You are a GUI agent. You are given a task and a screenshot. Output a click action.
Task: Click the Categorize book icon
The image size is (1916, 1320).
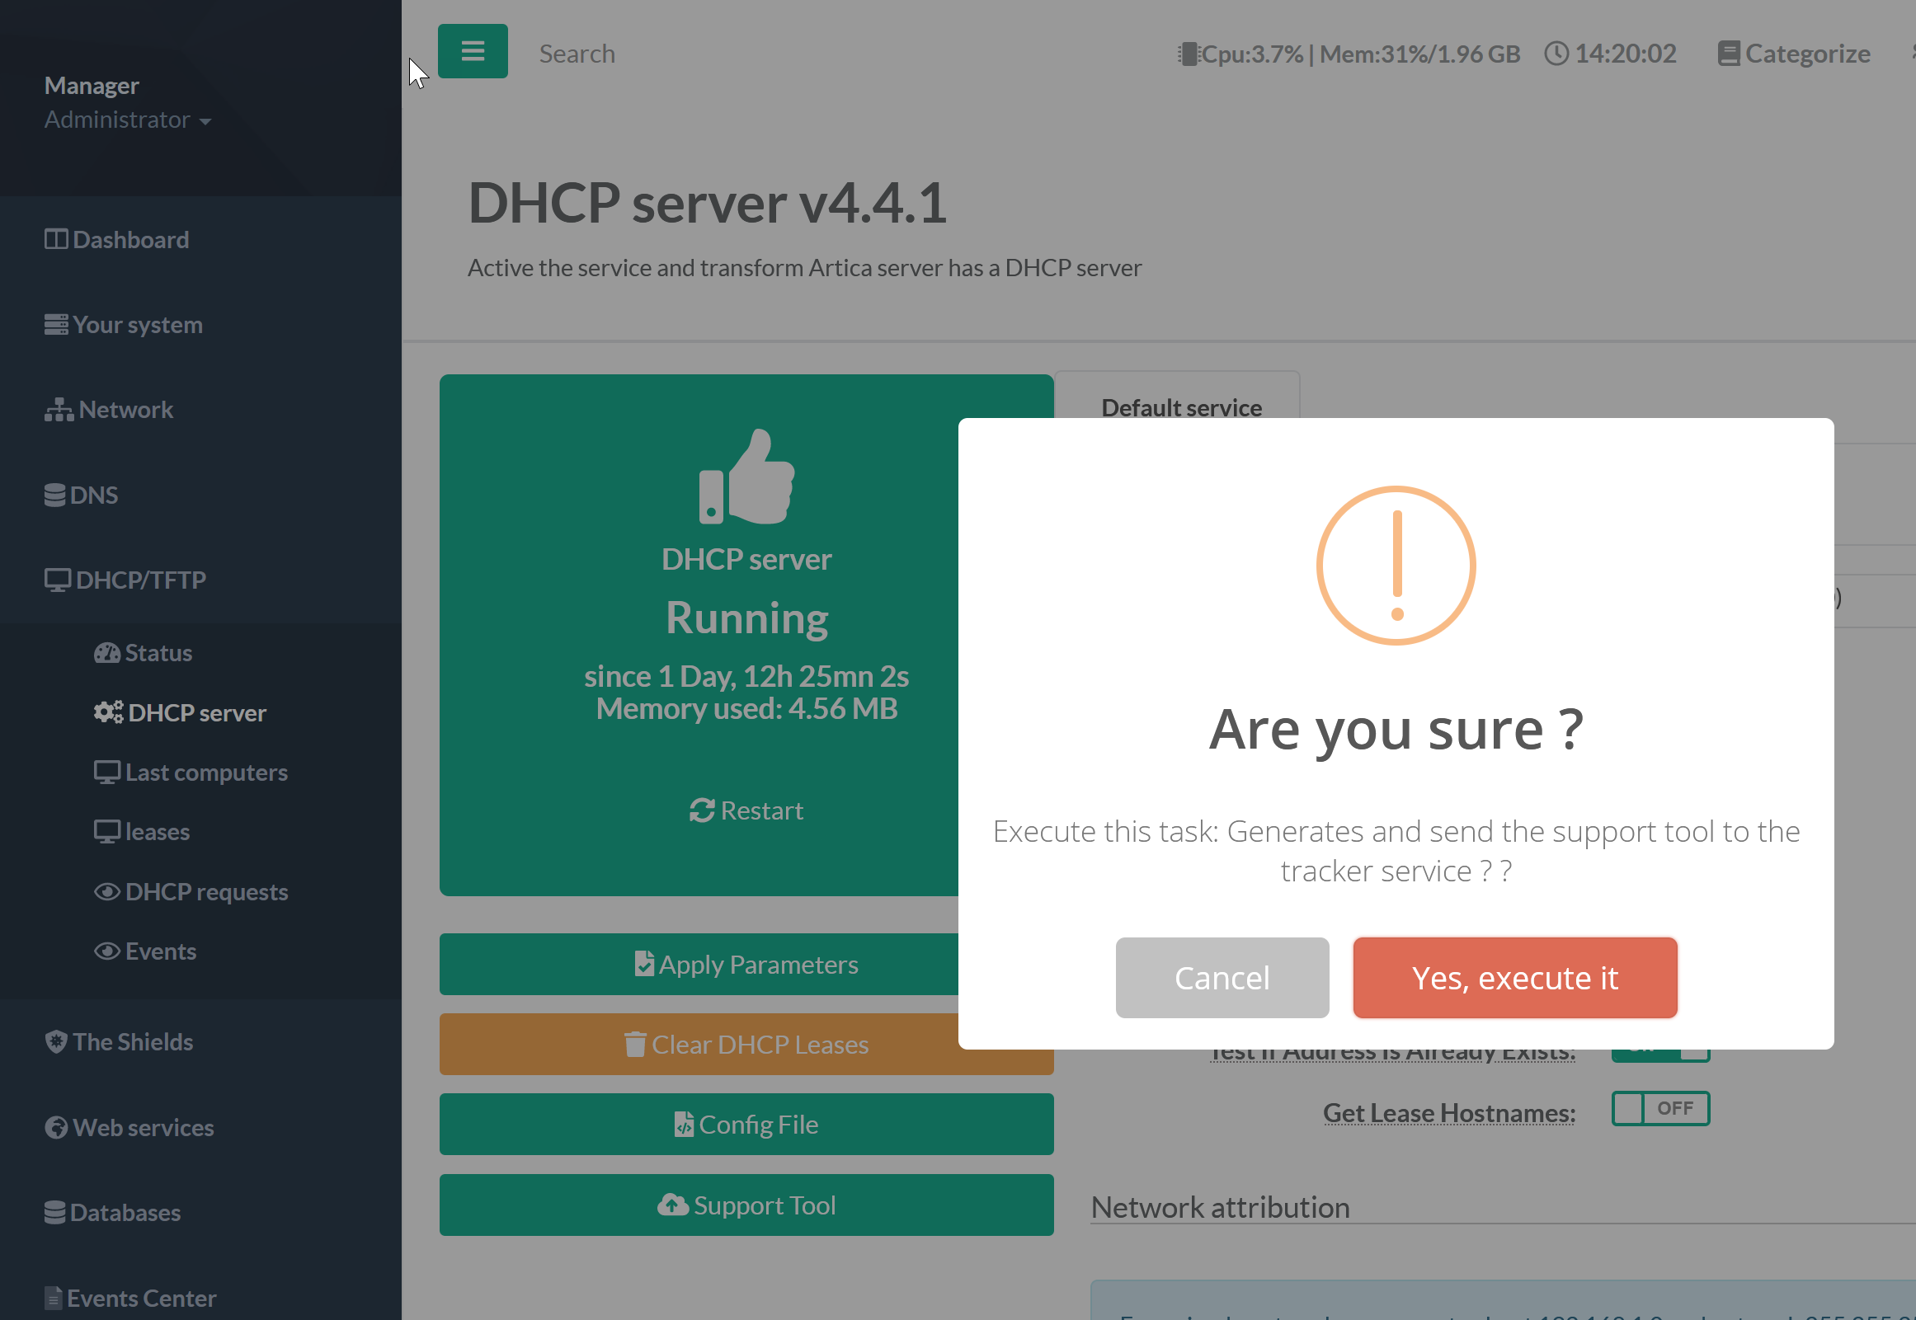click(1728, 54)
